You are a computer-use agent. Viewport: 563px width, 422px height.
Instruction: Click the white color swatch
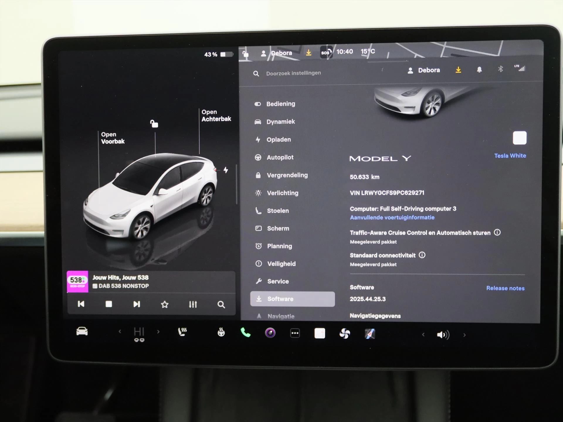pos(520,138)
